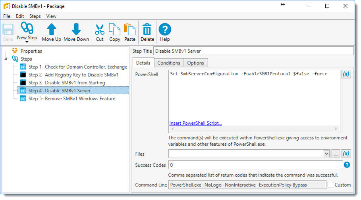Open the variables (x) button beside PowerShell
The width and height of the screenshot is (361, 200).
(x=346, y=74)
